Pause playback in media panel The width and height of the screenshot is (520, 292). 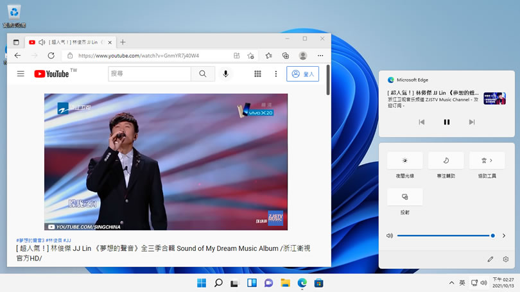(x=447, y=122)
